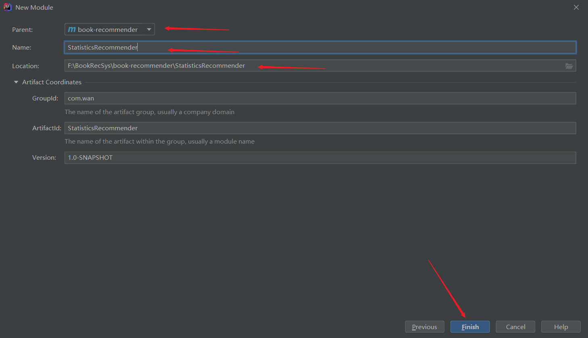The height and width of the screenshot is (338, 588).
Task: Collapse the Artifact Coordinates section
Action: pyautogui.click(x=16, y=82)
